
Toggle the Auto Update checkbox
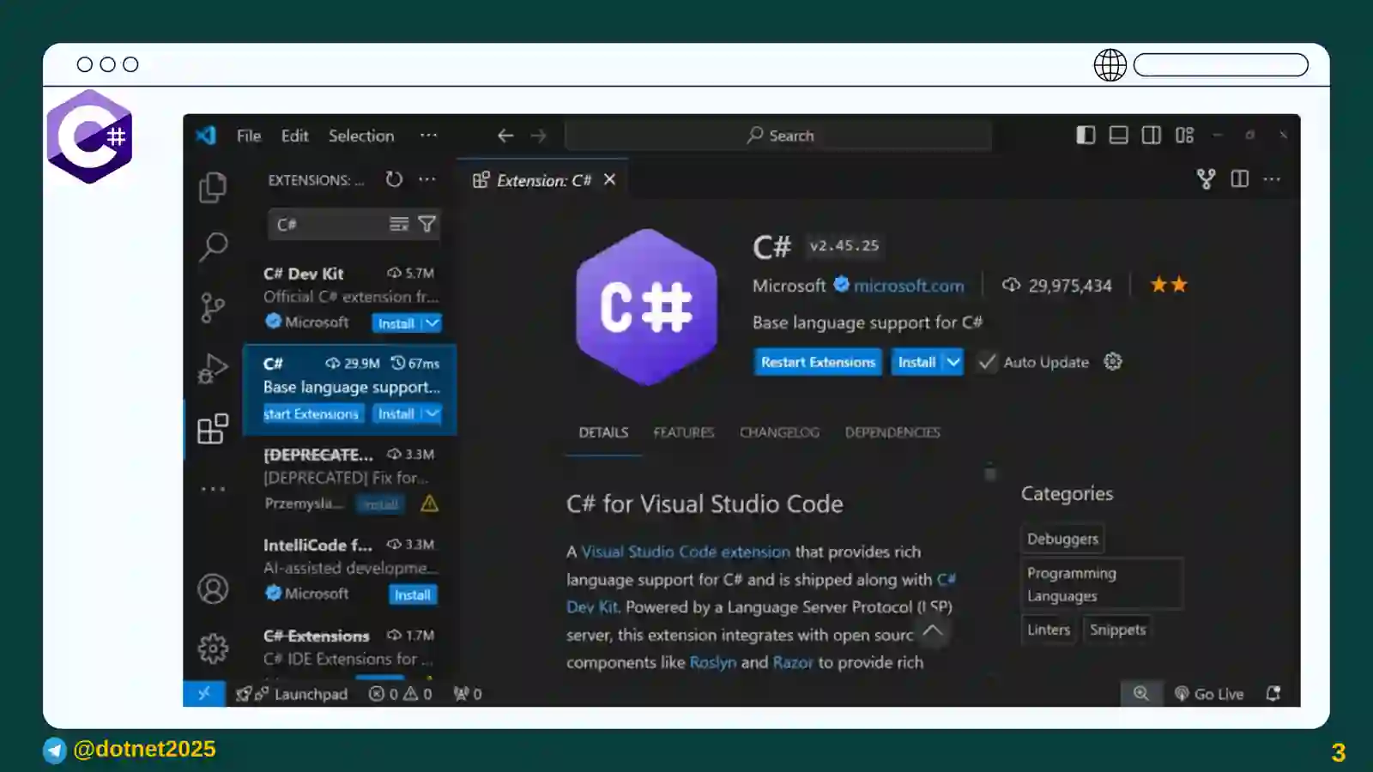click(x=988, y=361)
